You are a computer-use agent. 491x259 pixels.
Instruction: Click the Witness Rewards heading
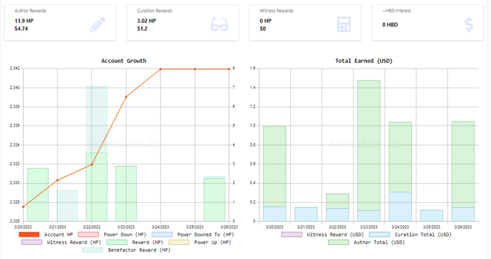(276, 11)
